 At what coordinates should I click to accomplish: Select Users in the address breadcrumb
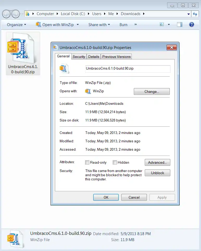click(x=97, y=14)
